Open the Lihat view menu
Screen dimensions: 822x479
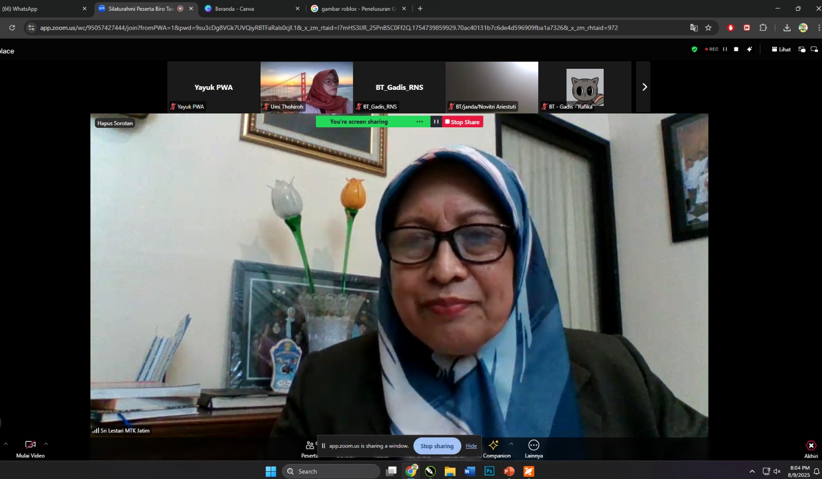781,49
